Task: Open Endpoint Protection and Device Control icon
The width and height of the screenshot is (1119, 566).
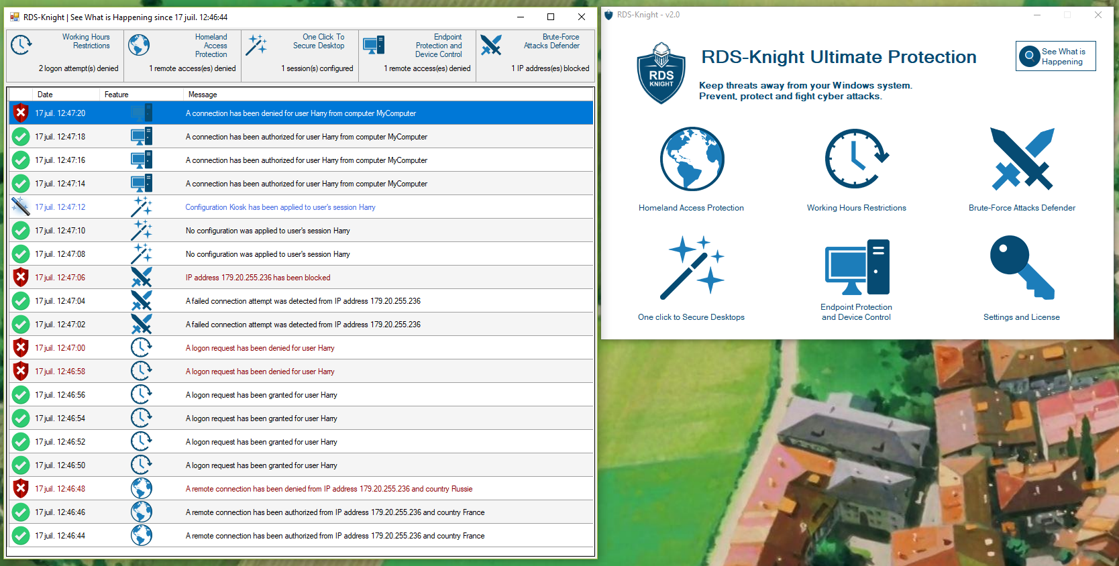Action: tap(857, 268)
